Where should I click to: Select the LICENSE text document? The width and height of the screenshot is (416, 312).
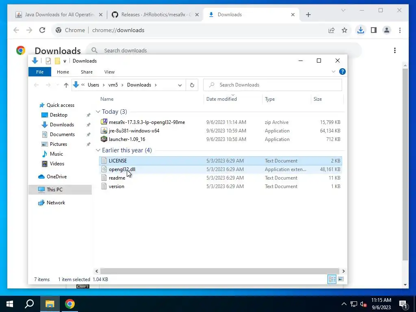click(221, 161)
